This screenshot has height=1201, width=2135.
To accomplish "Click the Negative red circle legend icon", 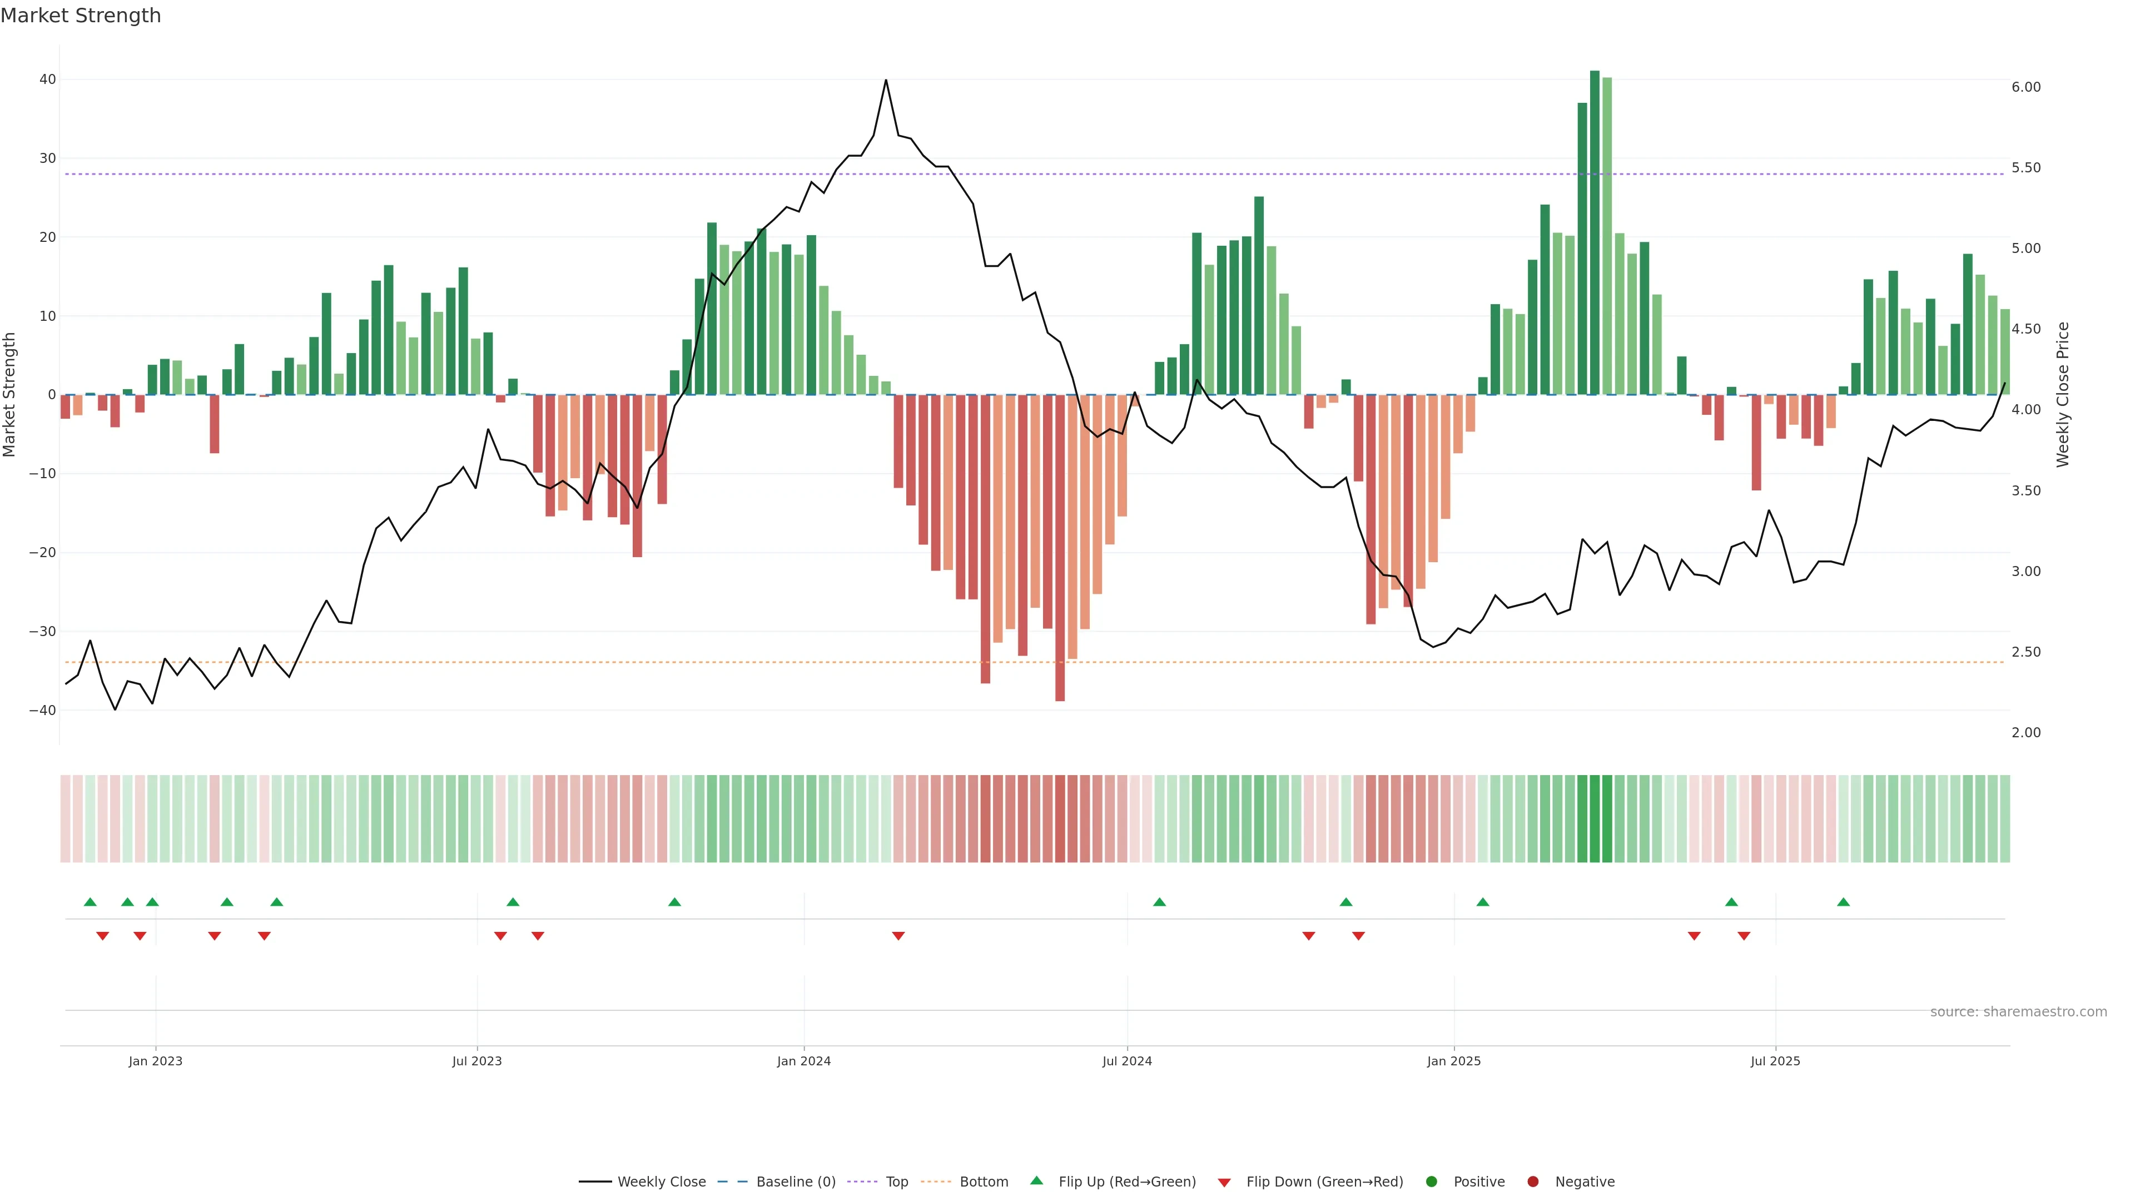I will tap(1532, 1182).
